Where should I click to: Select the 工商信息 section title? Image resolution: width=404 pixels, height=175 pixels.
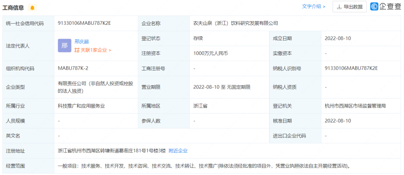[13, 8]
